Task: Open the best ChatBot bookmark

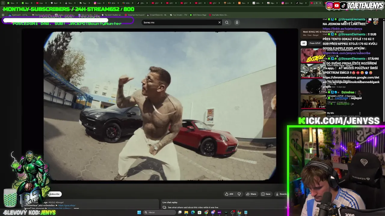Action: (112, 15)
